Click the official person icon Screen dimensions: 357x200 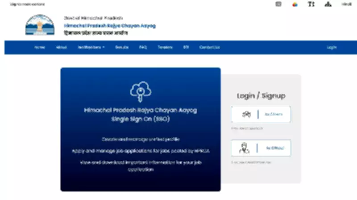click(x=244, y=148)
